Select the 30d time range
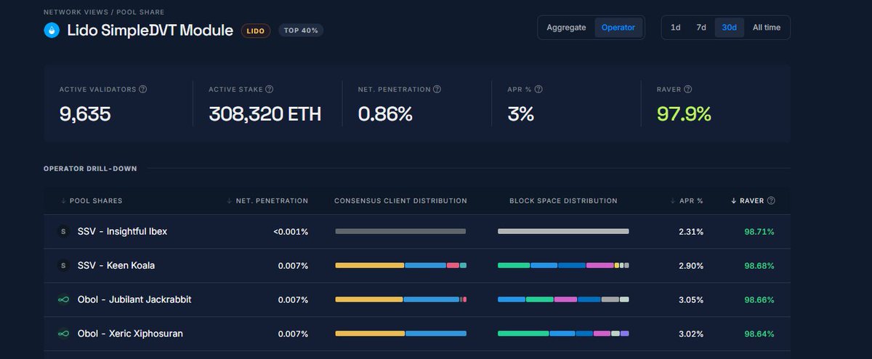The width and height of the screenshot is (872, 359). tap(730, 28)
